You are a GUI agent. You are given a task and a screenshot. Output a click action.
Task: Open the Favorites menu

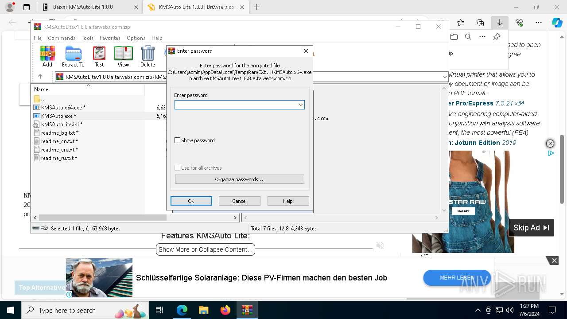[110, 38]
